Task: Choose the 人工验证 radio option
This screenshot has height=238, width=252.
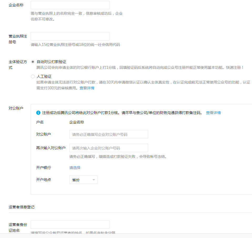Action: [x=33, y=76]
